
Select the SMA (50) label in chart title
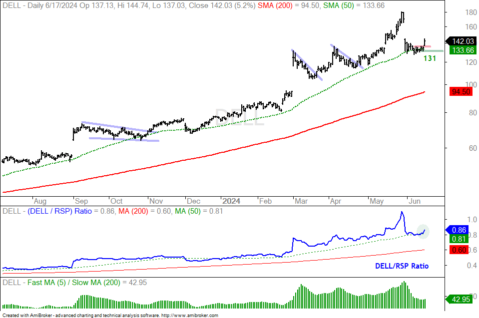coord(339,5)
